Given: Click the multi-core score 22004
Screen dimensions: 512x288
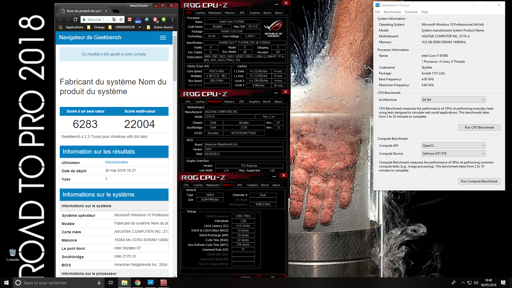Looking at the screenshot, I should (139, 124).
